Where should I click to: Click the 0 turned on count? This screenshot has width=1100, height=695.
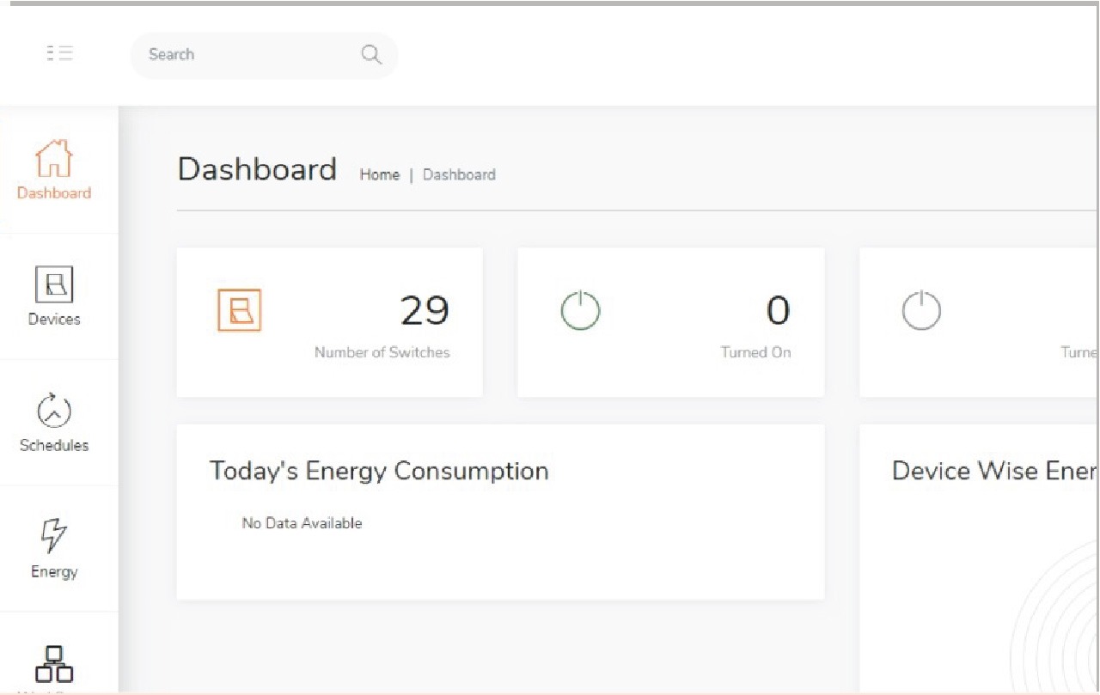pos(777,310)
